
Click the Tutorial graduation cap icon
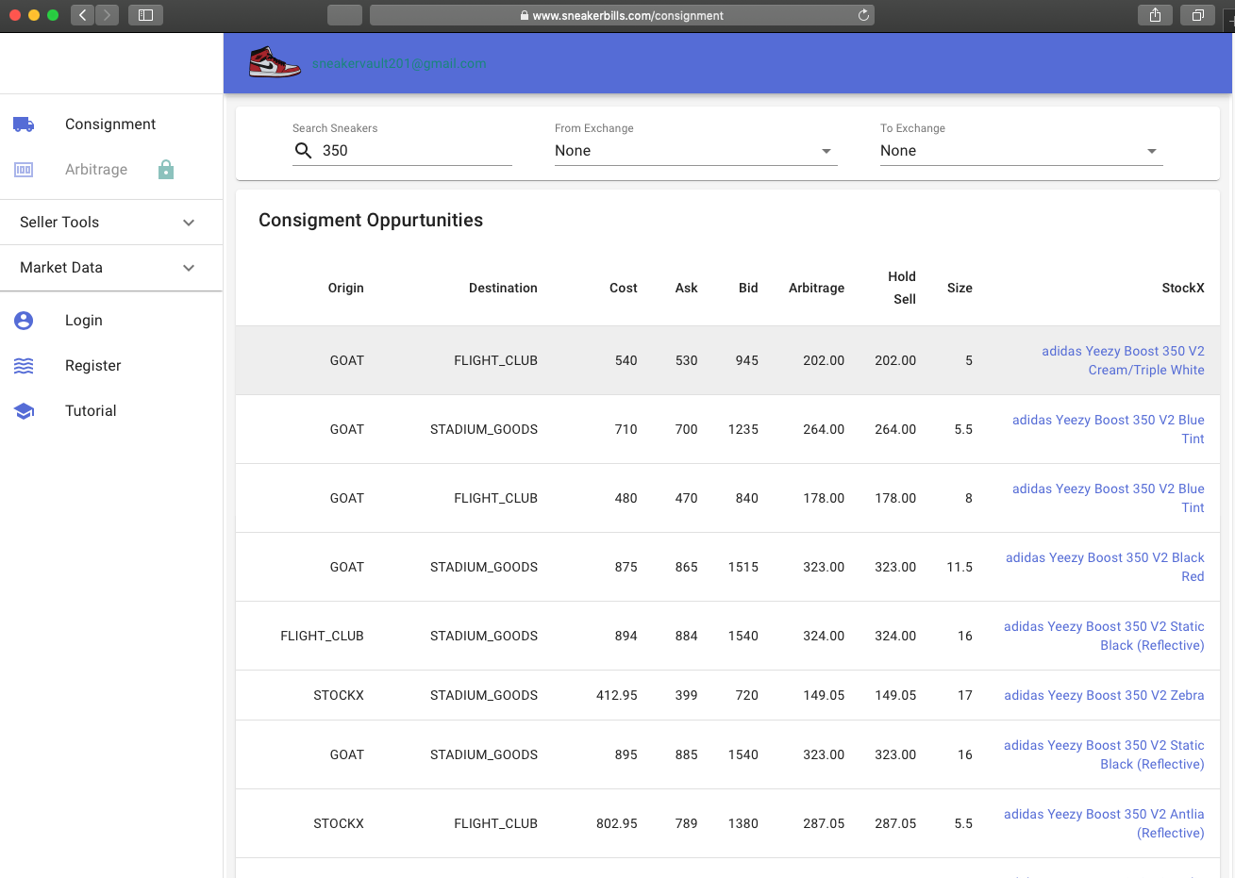pyautogui.click(x=24, y=411)
